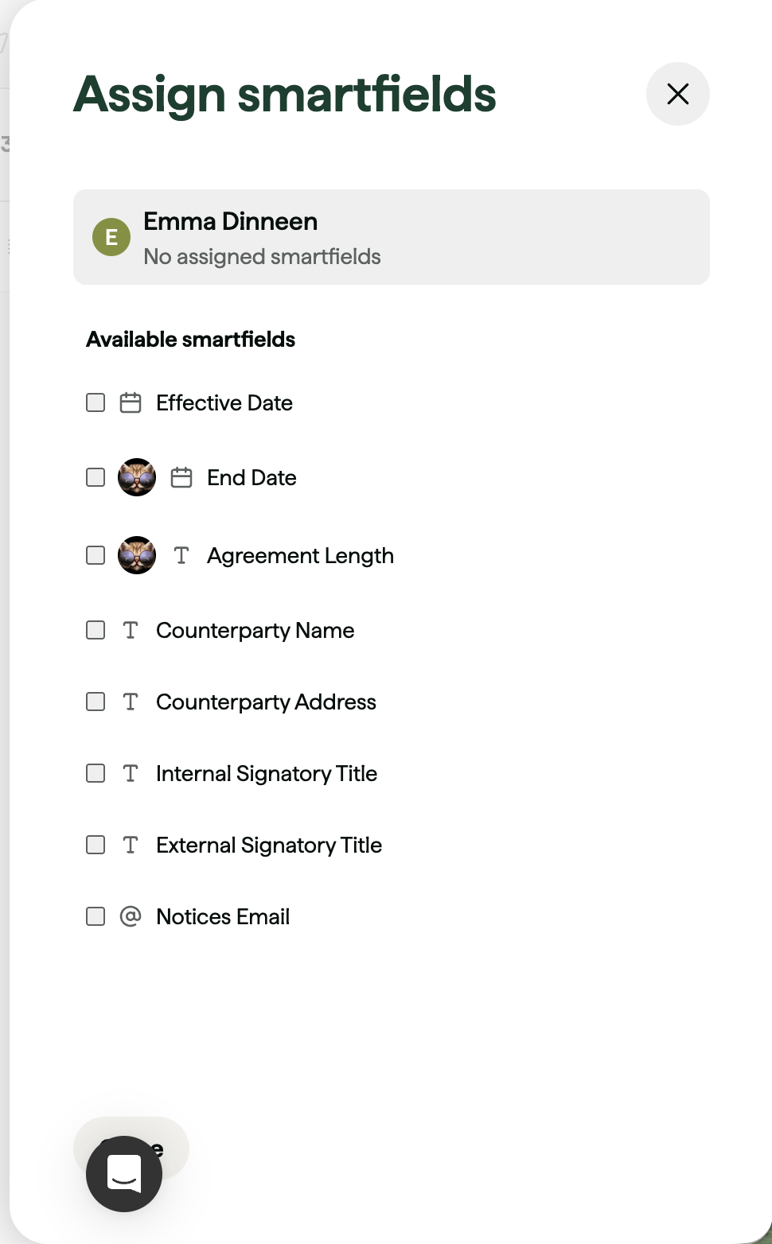
Task: Click the avatar beside Agreement Length
Action: [137, 555]
